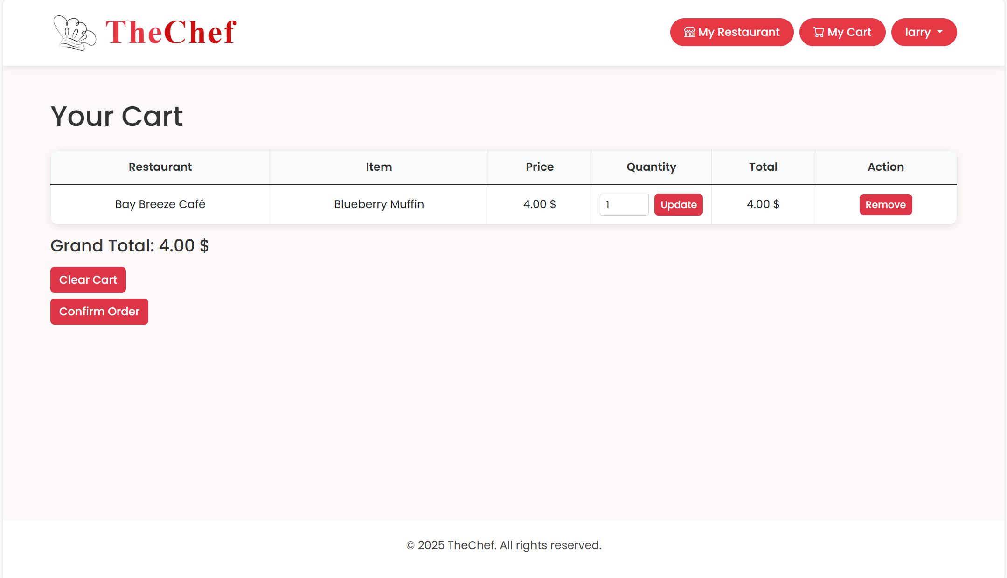Click the Grand Total text
This screenshot has height=578, width=1007.
pyautogui.click(x=130, y=246)
